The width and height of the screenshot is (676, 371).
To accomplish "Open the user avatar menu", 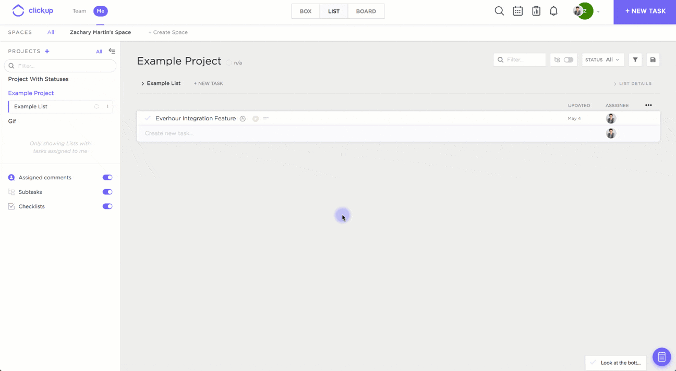I will (583, 11).
